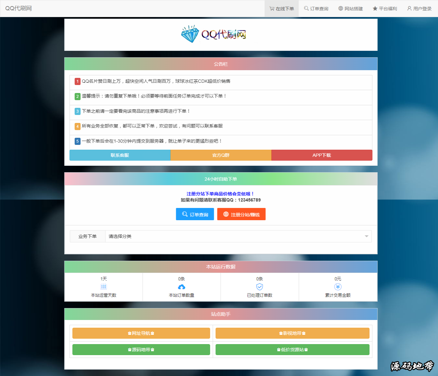Click the orange 注册分站/赚钱 button
This screenshot has width=438, height=376.
click(x=241, y=214)
